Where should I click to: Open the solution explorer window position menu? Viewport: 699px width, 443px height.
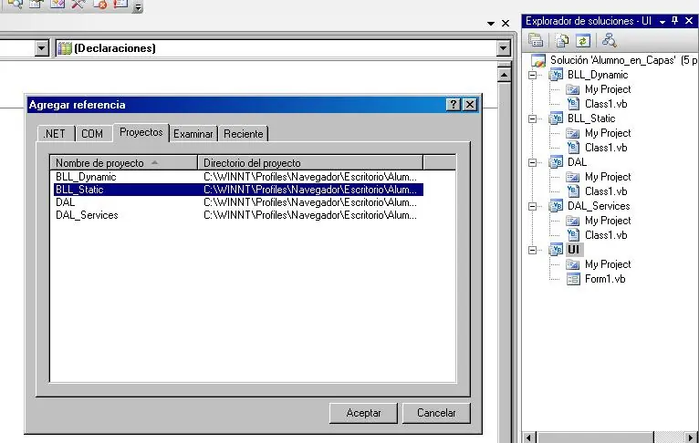tap(662, 21)
